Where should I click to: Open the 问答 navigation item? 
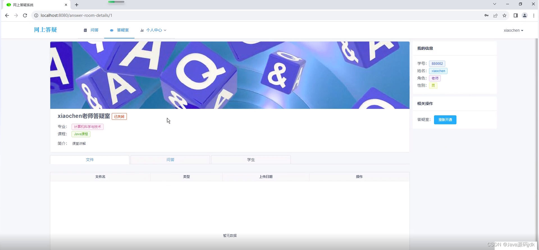tap(91, 30)
